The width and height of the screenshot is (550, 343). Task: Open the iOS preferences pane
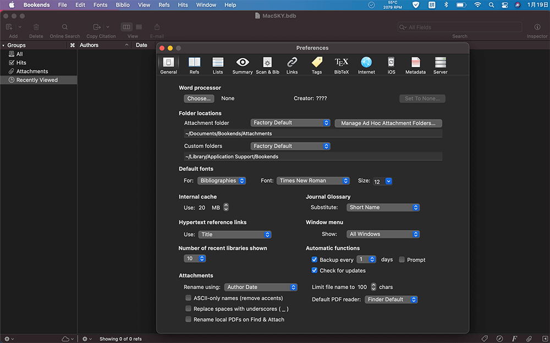click(x=391, y=65)
